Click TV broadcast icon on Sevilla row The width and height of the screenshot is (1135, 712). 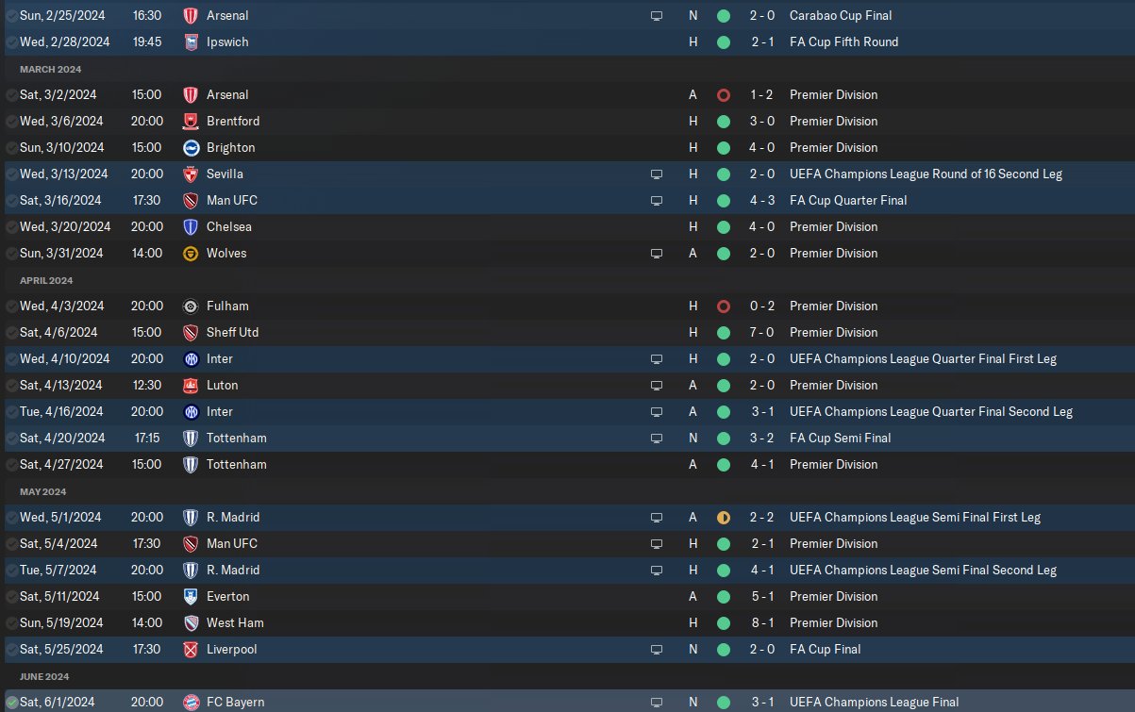coord(657,174)
